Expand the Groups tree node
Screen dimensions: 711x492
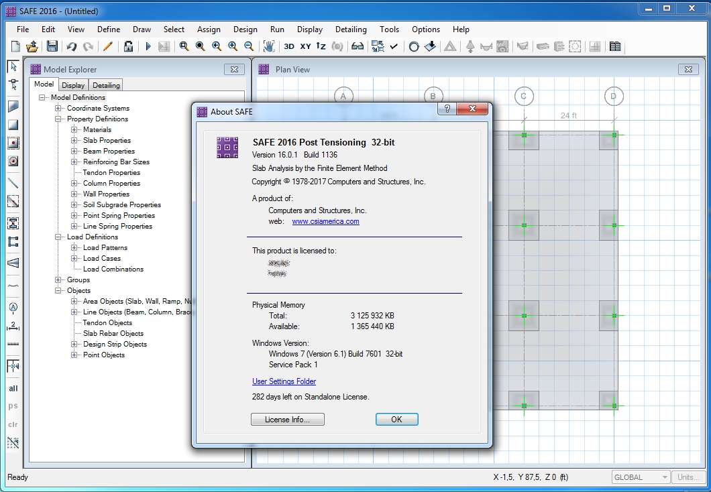coord(58,280)
